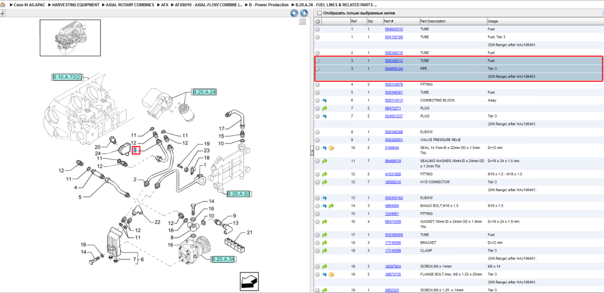The image size is (604, 293).
Task: Click green arrow on FITTING 41031569 row
Action: (324, 174)
